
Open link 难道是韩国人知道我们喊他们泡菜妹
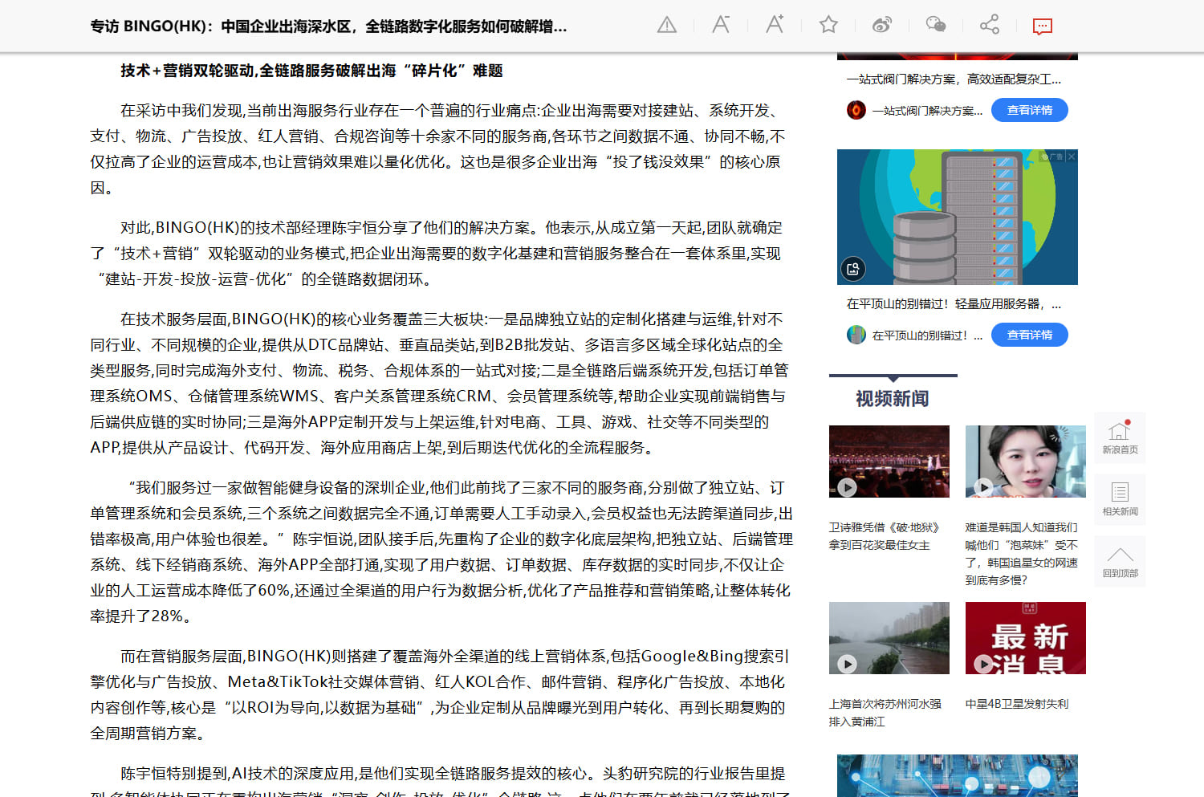click(x=1022, y=554)
